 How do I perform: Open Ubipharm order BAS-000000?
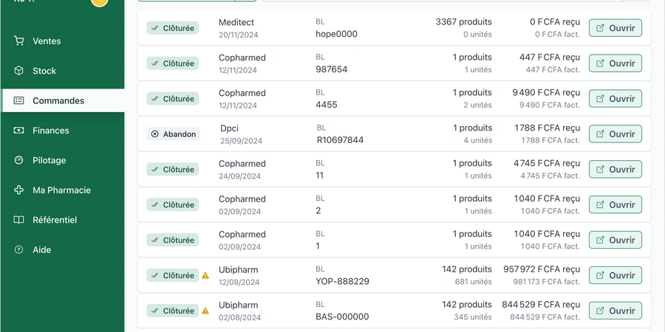[615, 311]
